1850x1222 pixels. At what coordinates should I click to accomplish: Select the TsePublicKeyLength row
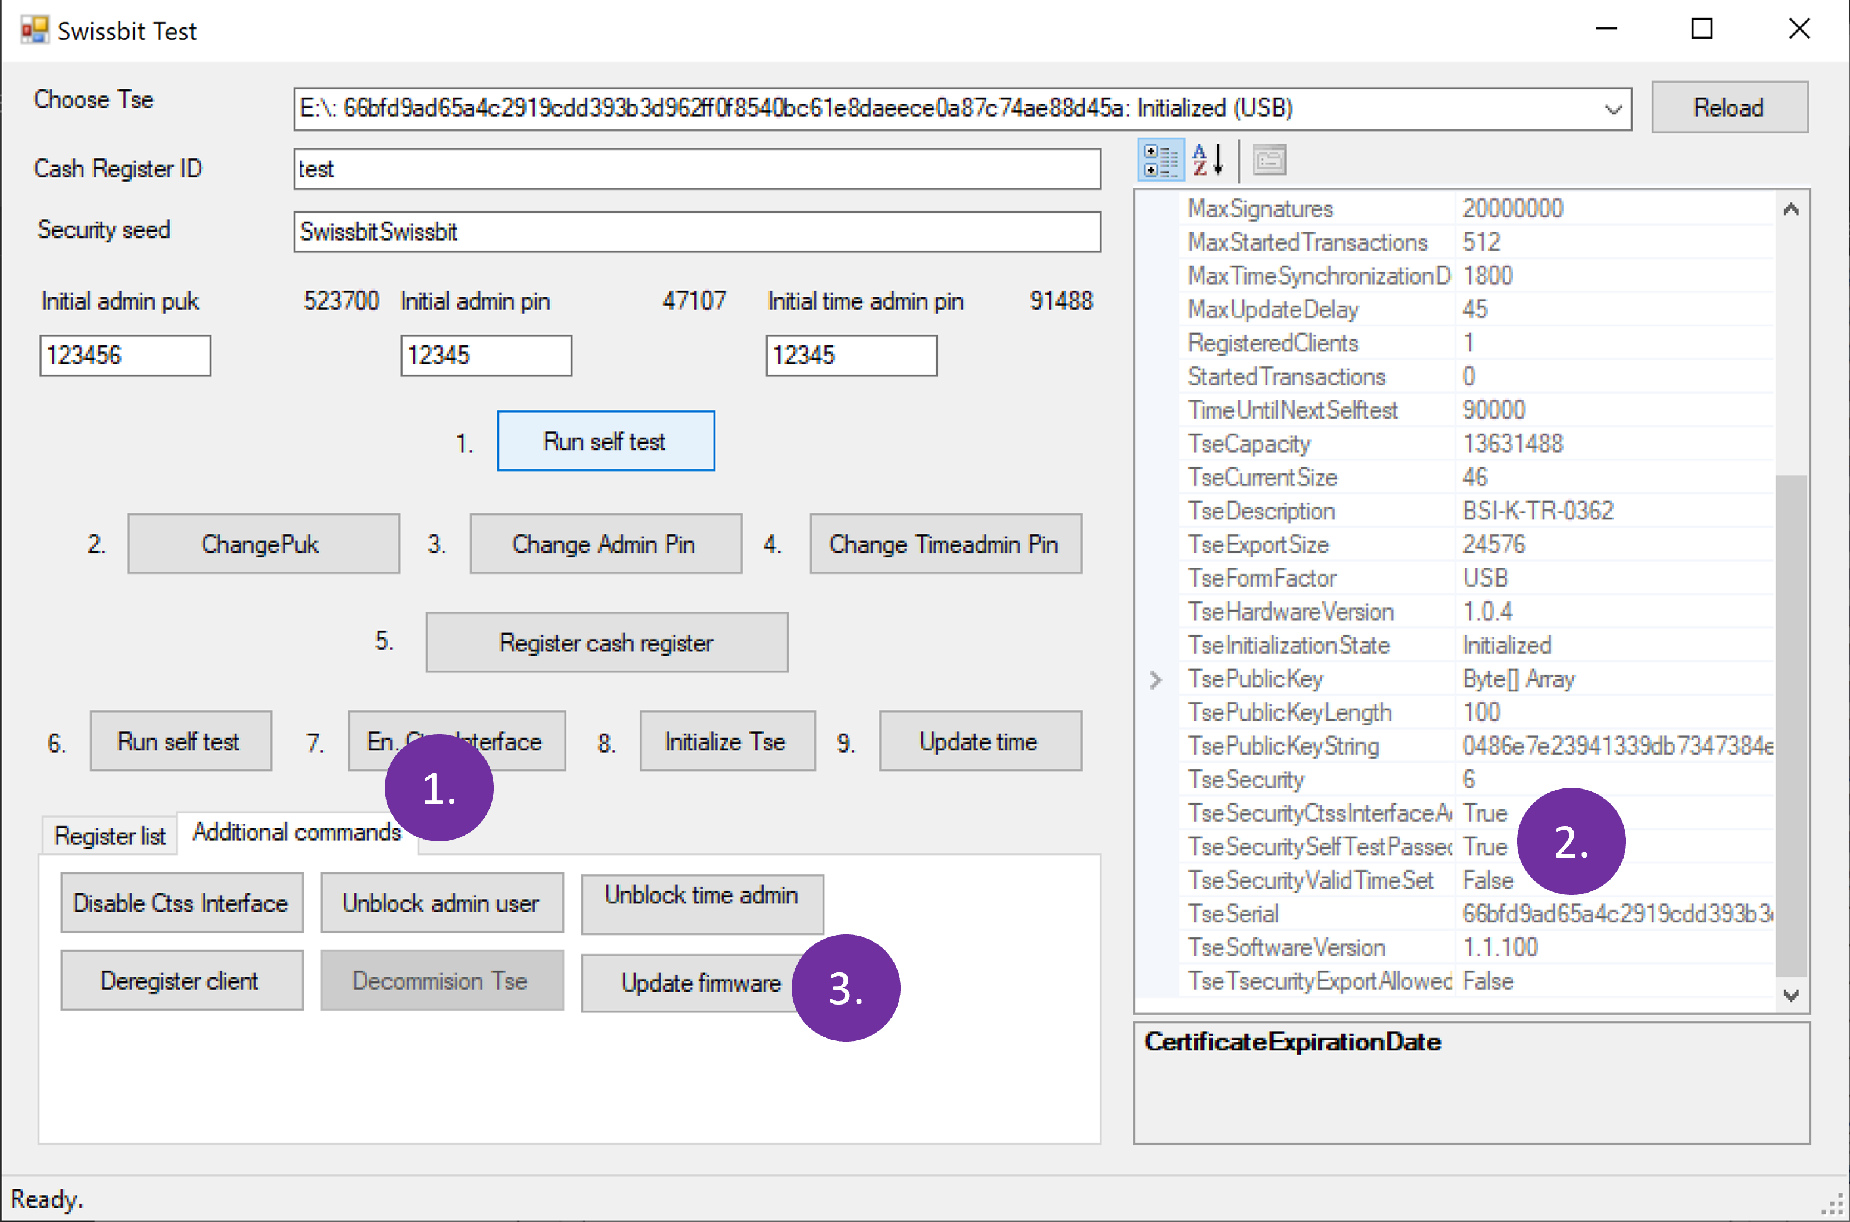coord(1478,712)
